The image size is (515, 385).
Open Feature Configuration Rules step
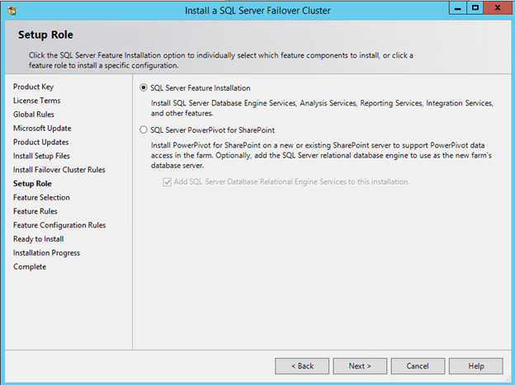tap(59, 225)
